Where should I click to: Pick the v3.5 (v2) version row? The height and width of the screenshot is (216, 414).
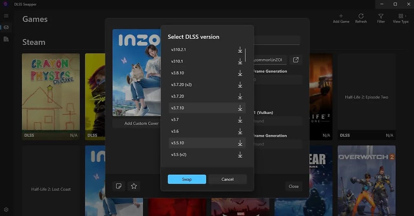point(207,155)
